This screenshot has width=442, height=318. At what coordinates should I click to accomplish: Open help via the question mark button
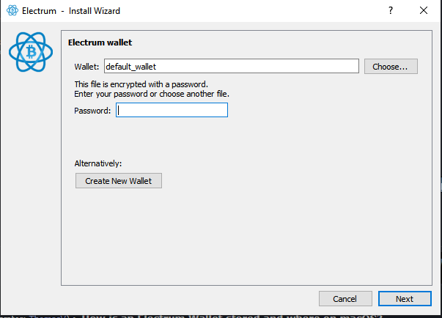[x=391, y=11]
